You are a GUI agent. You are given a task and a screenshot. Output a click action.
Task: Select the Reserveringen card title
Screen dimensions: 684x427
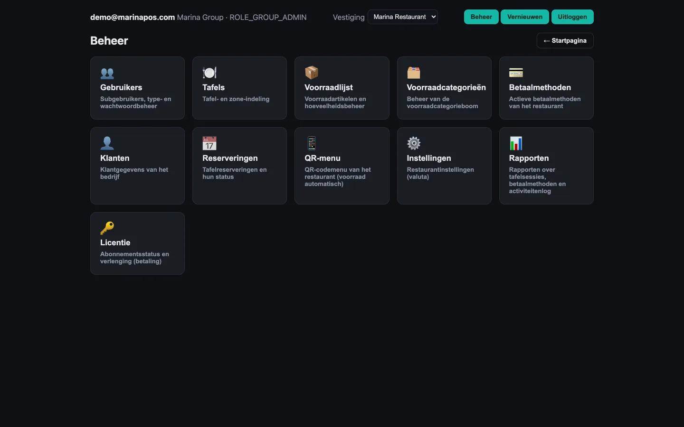point(230,158)
